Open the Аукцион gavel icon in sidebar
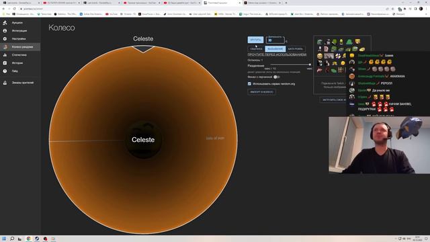The image size is (430, 242). point(5,23)
